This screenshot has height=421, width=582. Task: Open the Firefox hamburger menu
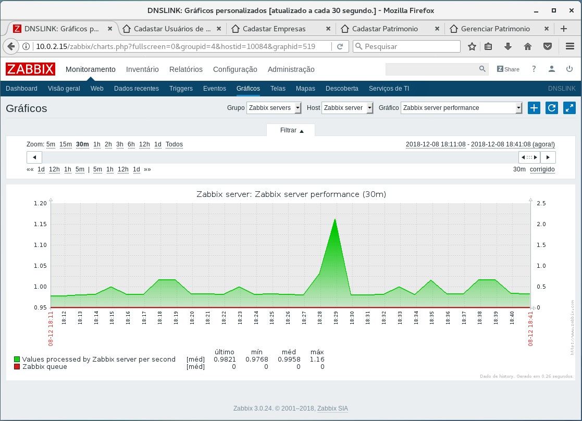point(569,46)
